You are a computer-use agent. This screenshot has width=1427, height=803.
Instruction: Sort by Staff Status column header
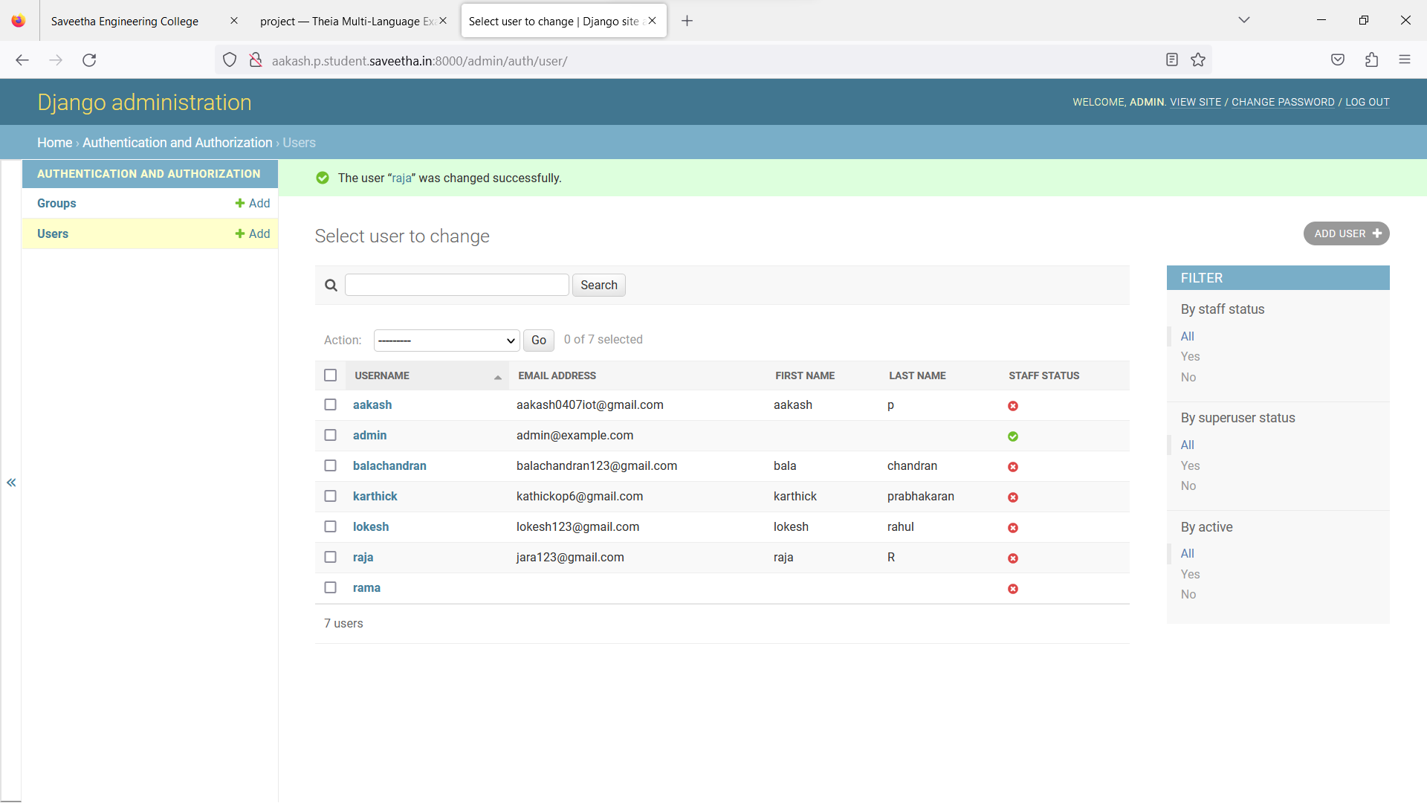(x=1043, y=376)
